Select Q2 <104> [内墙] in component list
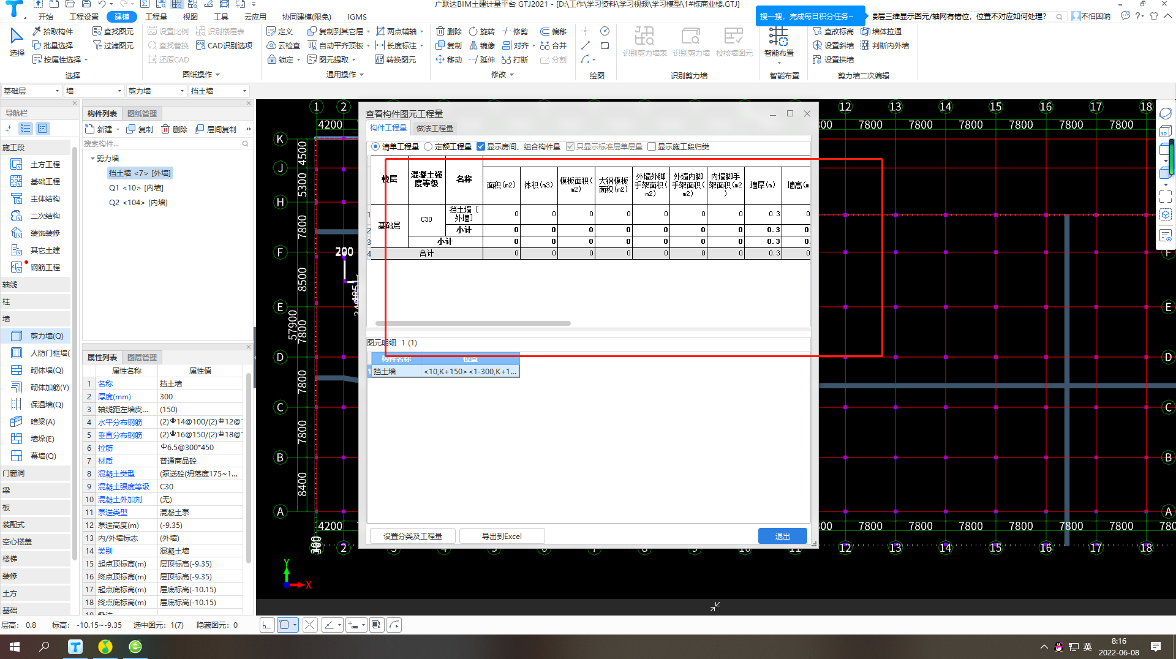Viewport: 1176px width, 659px height. tap(138, 203)
